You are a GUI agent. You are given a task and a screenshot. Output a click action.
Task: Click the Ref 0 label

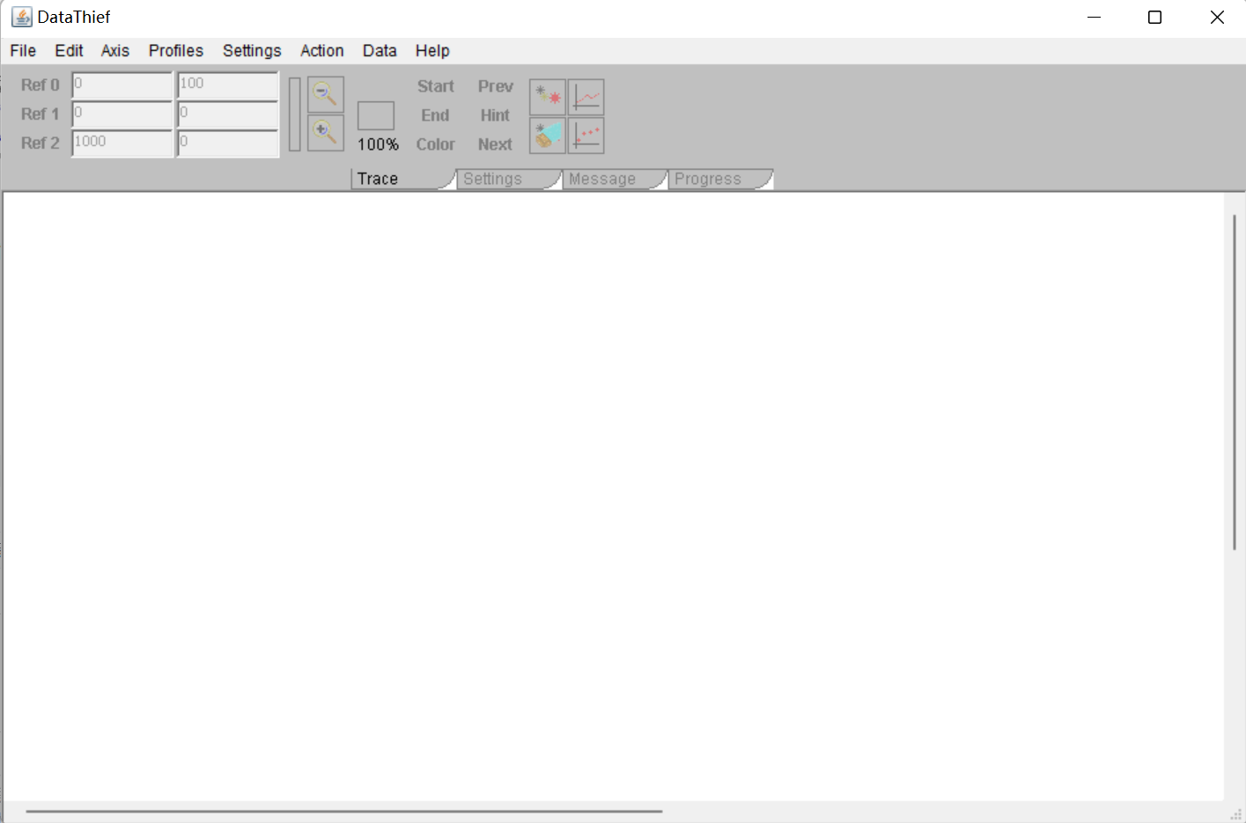tap(41, 85)
